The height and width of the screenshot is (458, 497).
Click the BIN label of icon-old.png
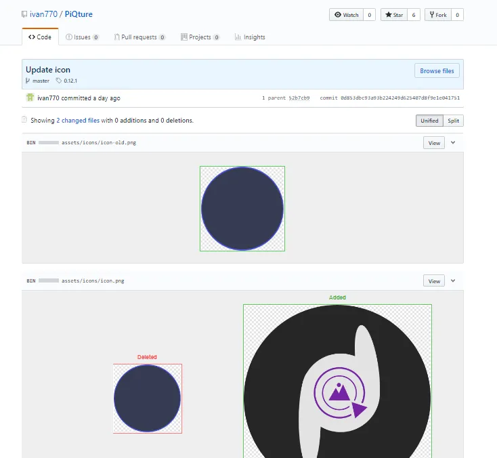point(31,143)
